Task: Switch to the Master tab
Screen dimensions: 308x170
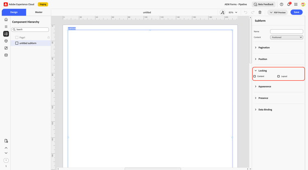Action: pyautogui.click(x=39, y=12)
